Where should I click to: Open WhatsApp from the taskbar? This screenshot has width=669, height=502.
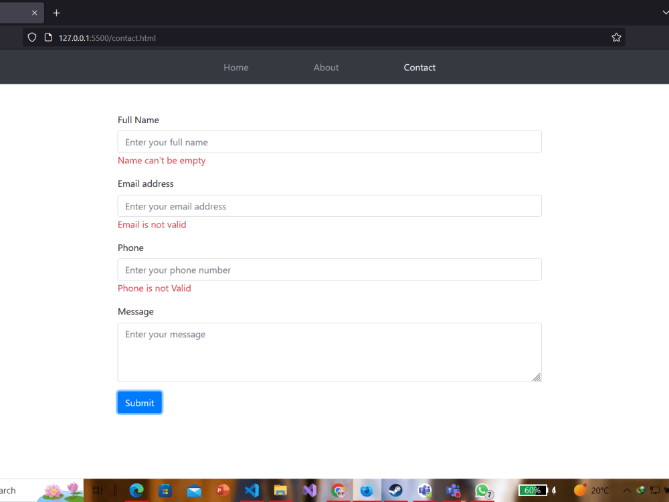(x=483, y=491)
